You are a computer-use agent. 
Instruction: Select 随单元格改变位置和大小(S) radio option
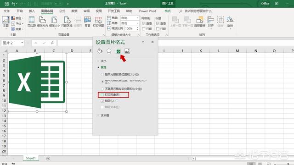102,74
